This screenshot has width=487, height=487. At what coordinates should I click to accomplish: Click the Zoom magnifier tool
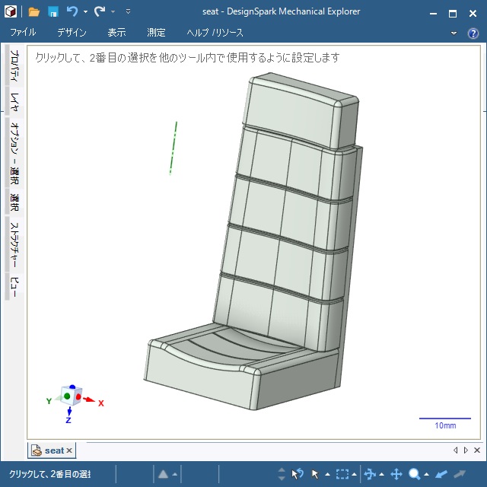(415, 474)
